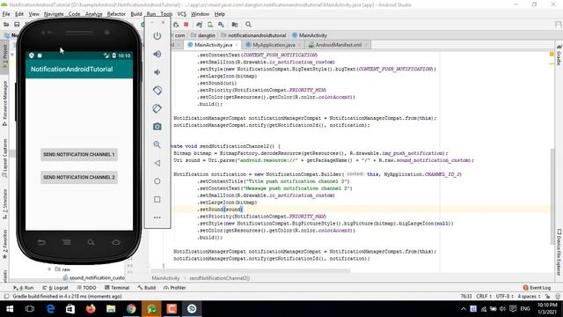
Task: Click the emulator power button
Action: click(157, 35)
